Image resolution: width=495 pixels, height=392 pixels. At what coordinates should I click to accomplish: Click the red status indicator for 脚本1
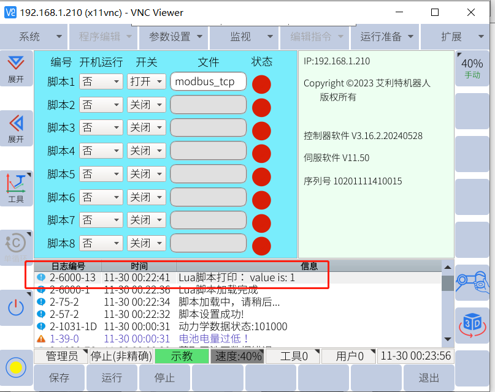click(261, 84)
